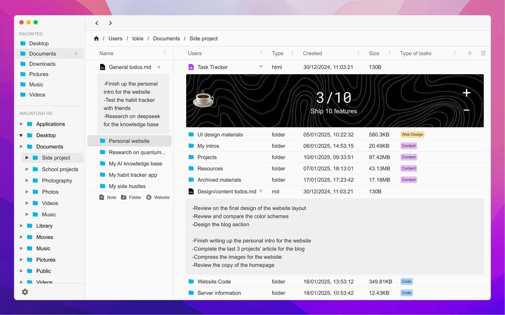Collapse the General todos.md preview
This screenshot has height=315, width=505.
159,67
